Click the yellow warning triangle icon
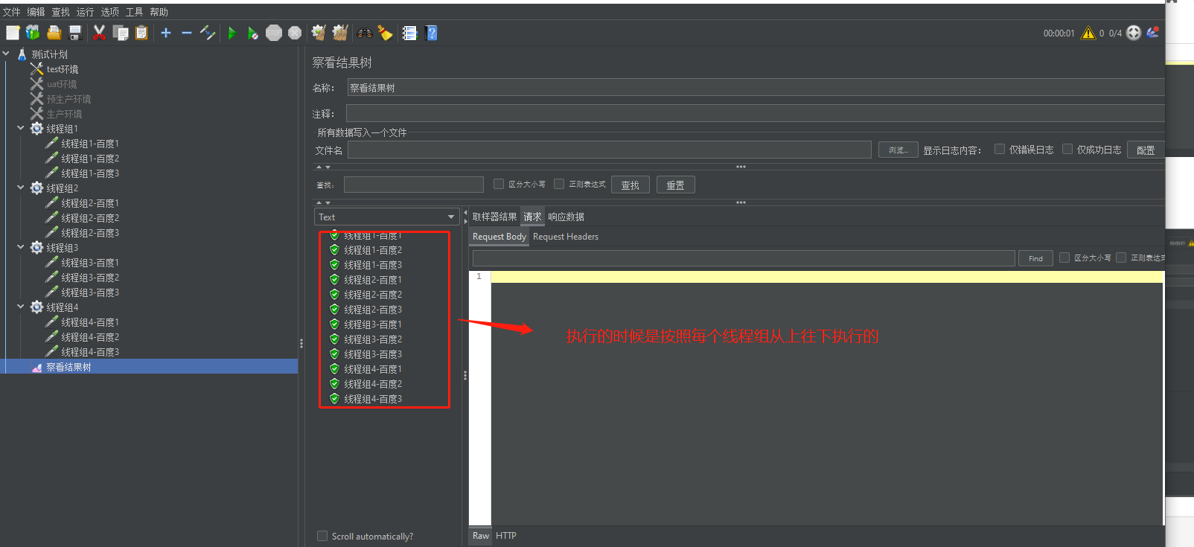Image resolution: width=1194 pixels, height=547 pixels. [1088, 33]
